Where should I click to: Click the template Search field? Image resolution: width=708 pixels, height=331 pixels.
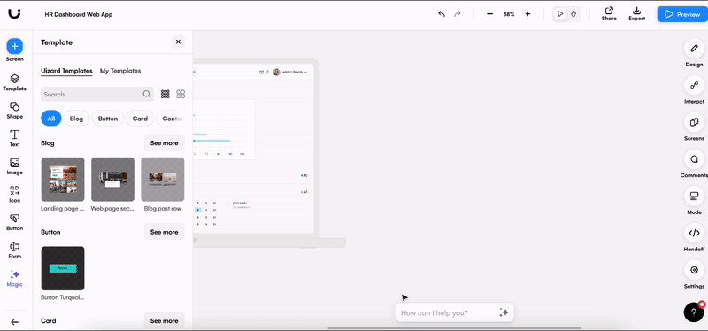point(97,94)
